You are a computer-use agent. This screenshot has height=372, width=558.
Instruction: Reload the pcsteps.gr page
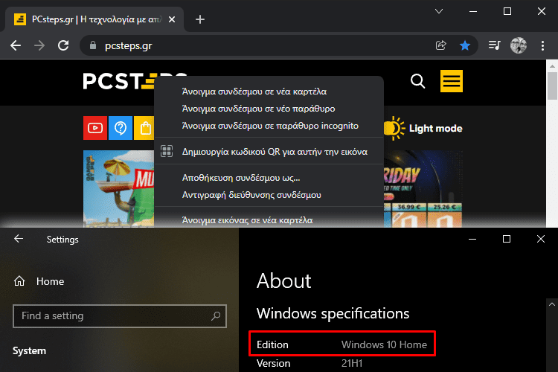(x=63, y=45)
